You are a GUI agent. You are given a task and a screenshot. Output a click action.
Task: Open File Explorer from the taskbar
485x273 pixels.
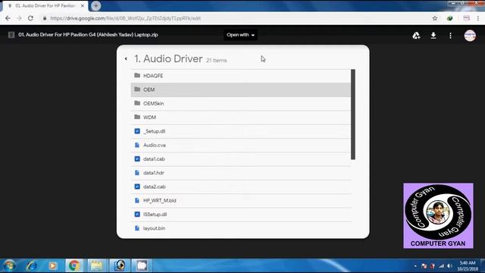97,265
